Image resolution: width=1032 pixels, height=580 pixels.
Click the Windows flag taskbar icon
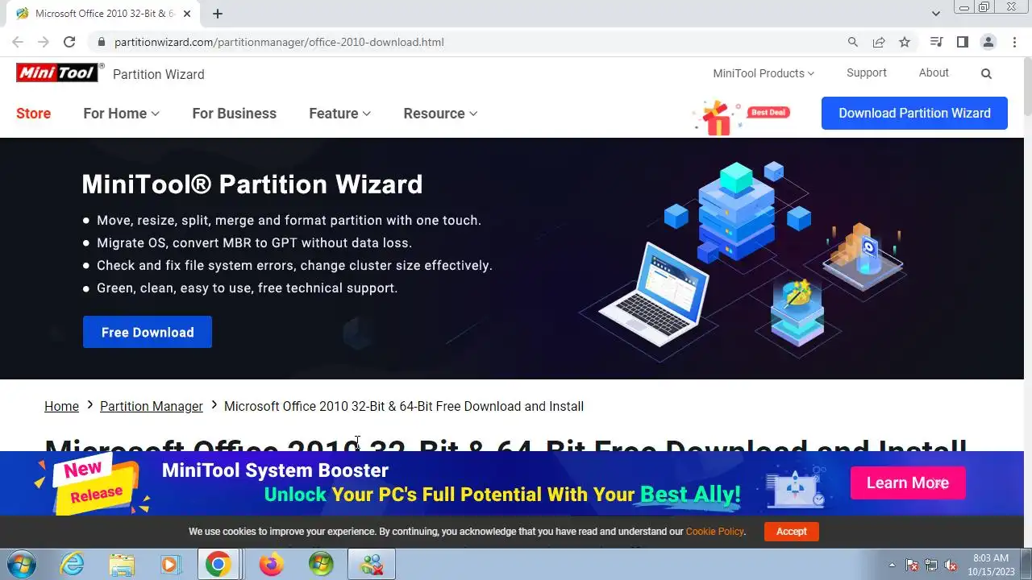[321, 565]
